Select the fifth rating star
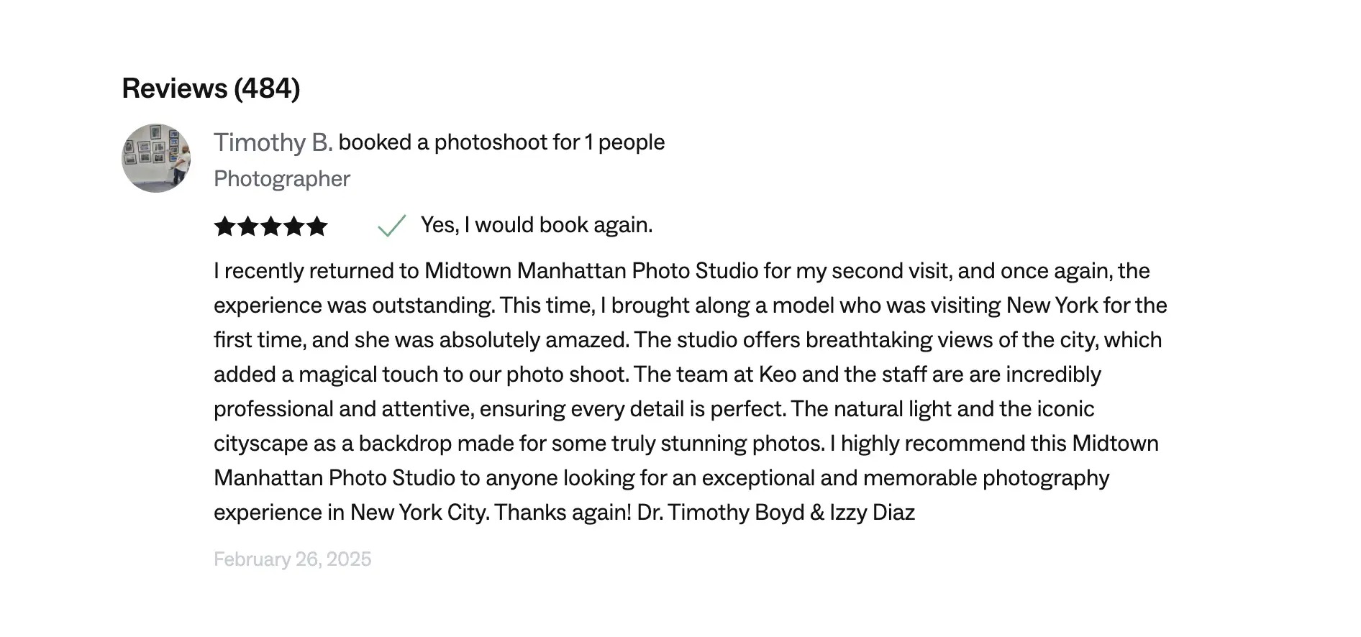This screenshot has height=637, width=1361. 317,226
